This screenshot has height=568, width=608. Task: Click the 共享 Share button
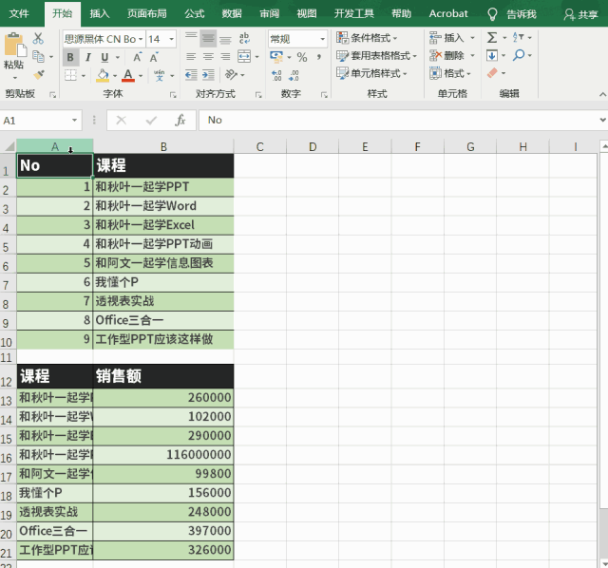coord(581,15)
